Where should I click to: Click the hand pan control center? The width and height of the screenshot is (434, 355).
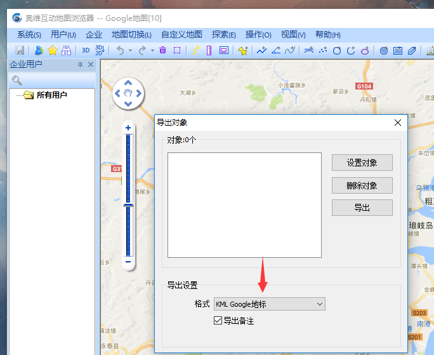pyautogui.click(x=128, y=93)
